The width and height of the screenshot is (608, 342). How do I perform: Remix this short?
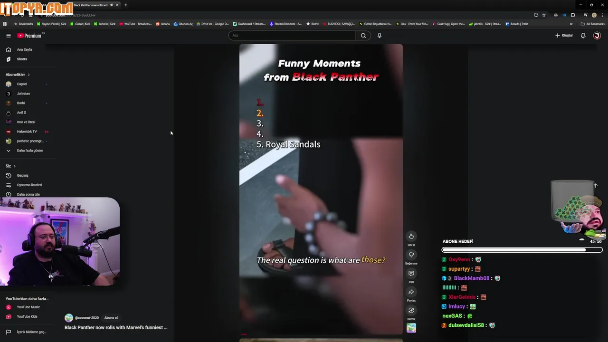pyautogui.click(x=411, y=311)
